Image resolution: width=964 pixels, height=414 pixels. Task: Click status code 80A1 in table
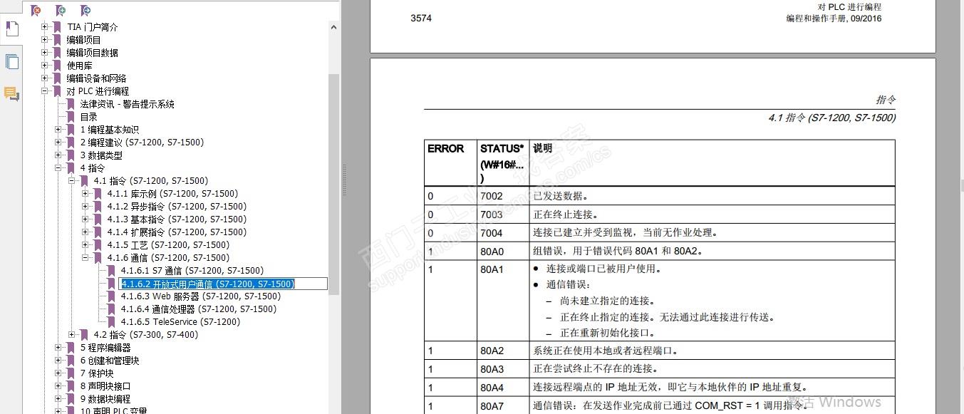point(492,269)
